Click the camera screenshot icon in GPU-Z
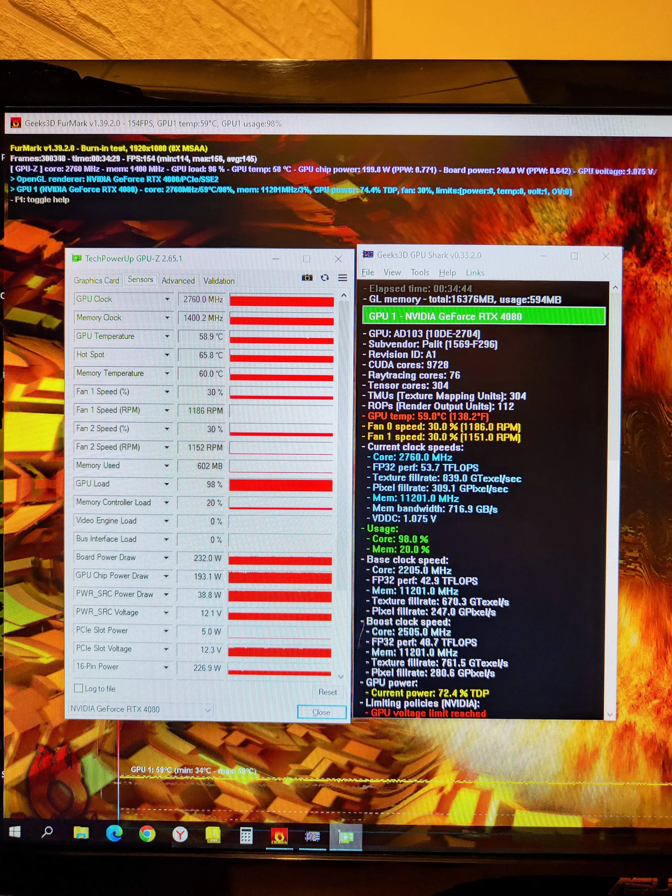This screenshot has width=672, height=896. coord(307,278)
